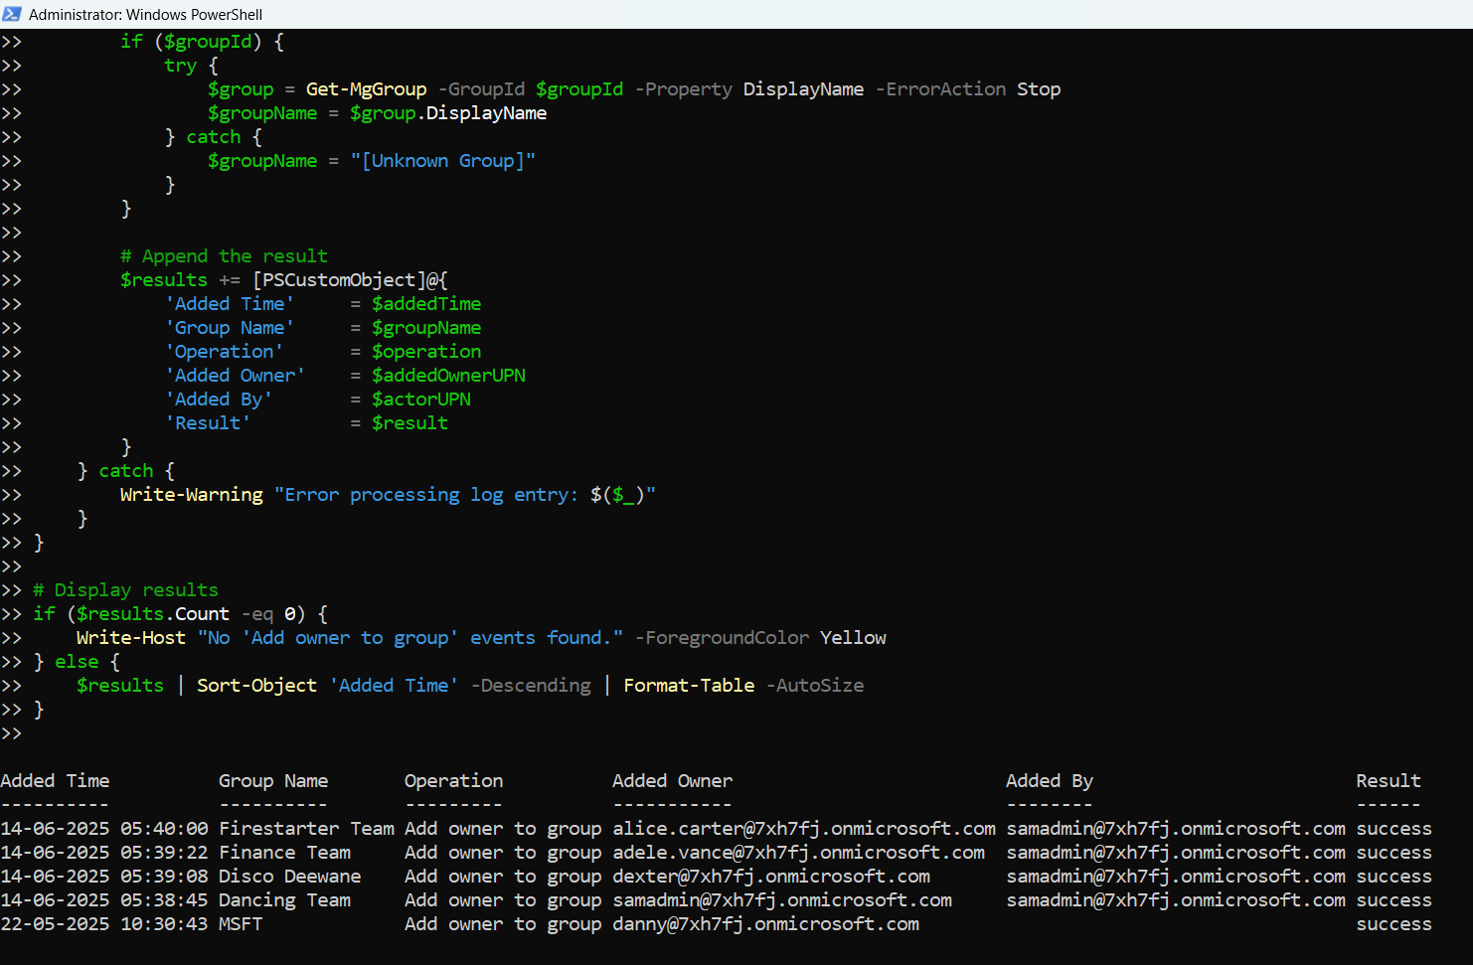
Task: Click the PowerShell icon in the title bar
Action: pos(12,14)
